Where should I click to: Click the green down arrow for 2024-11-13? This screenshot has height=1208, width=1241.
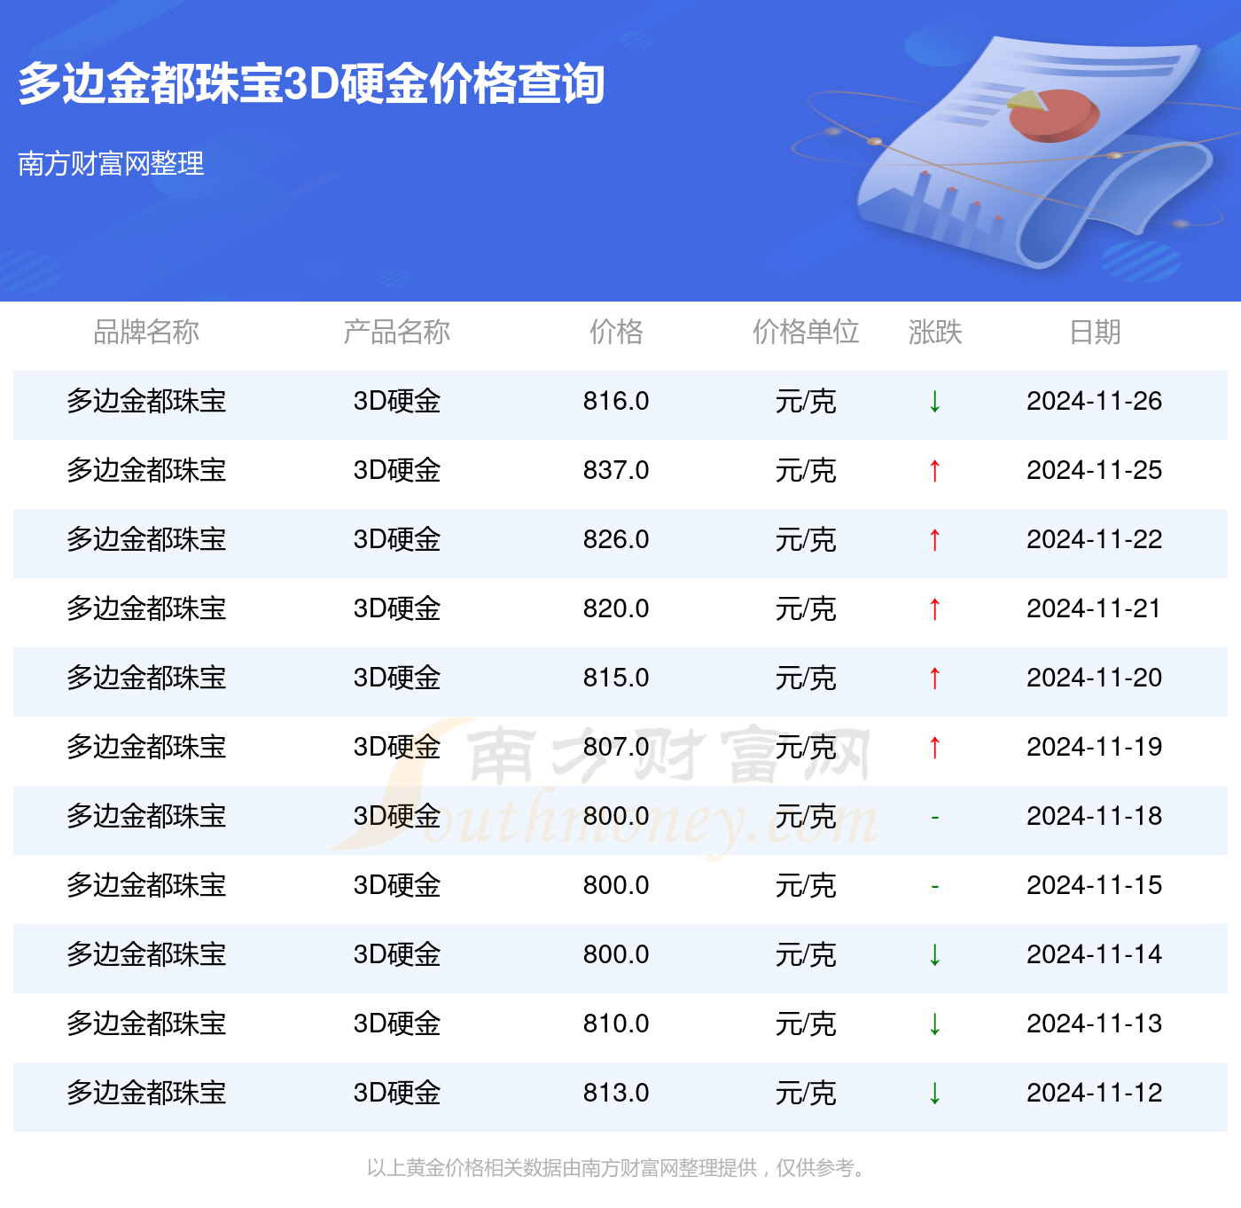[x=934, y=1024]
